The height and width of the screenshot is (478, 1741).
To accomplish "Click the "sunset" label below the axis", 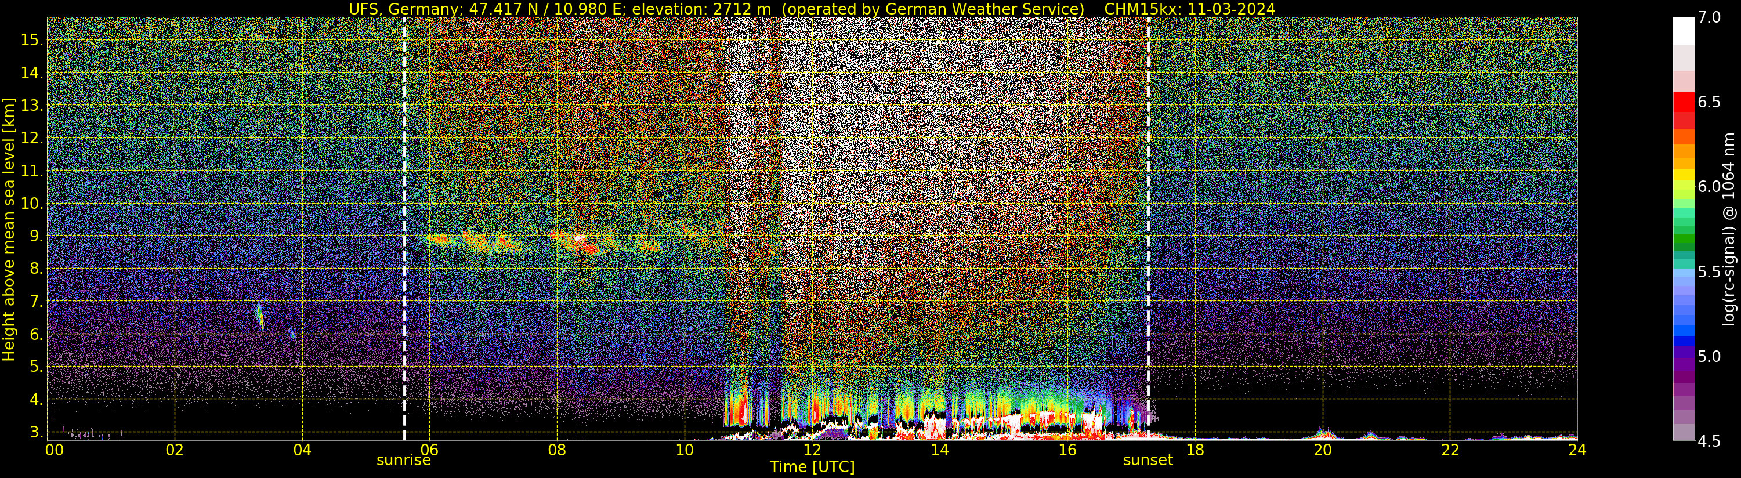I will (x=1148, y=461).
